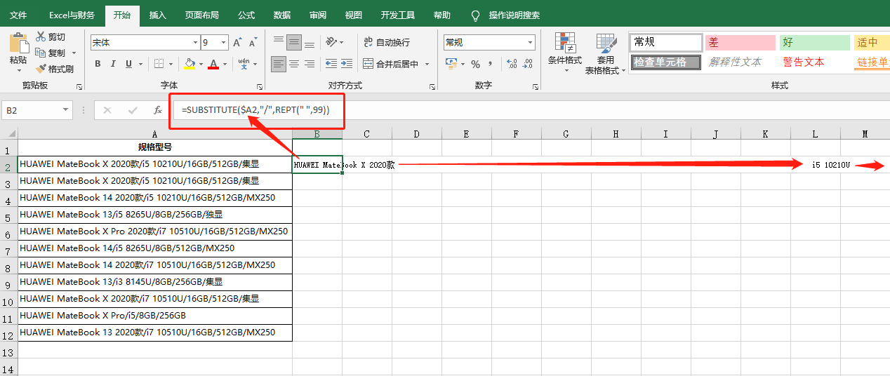Expand underline style dropdown arrow

[140, 64]
